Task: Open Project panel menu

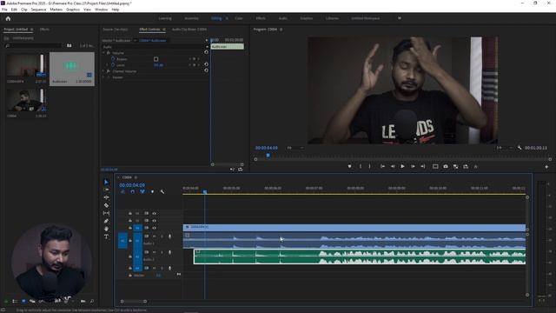Action: click(x=31, y=30)
